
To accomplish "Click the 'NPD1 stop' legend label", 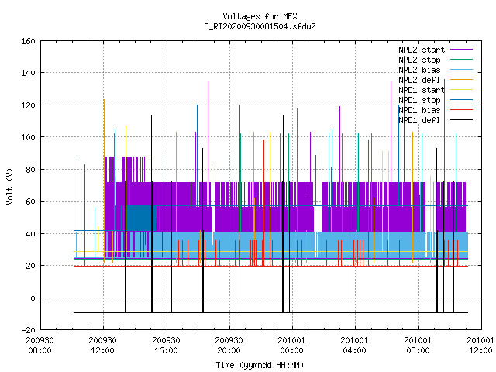I will coord(419,100).
